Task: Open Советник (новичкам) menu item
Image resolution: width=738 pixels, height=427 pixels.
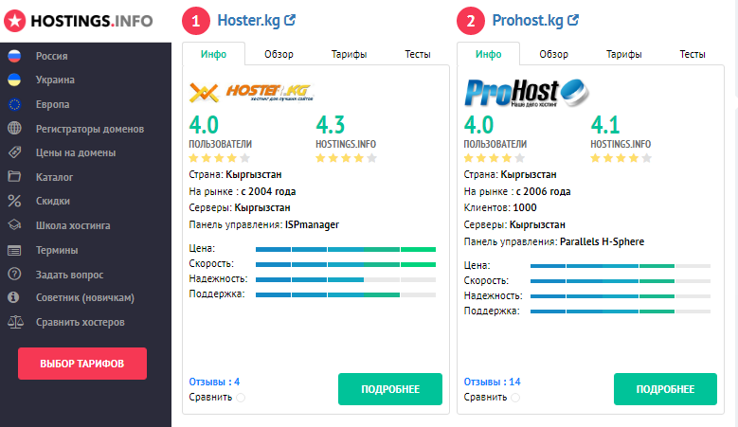Action: [x=85, y=297]
